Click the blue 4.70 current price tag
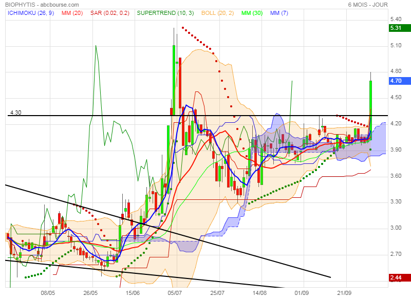Viewport: 411px width, 298px height. point(400,81)
